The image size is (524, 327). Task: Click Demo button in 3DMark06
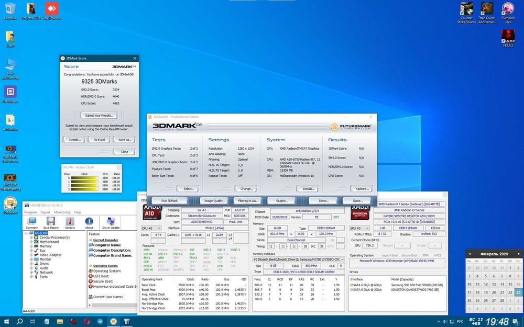click(x=323, y=201)
